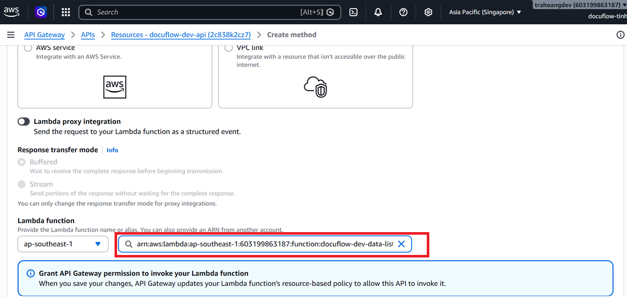Open the services grid menu
The image size is (627, 297).
tap(65, 12)
